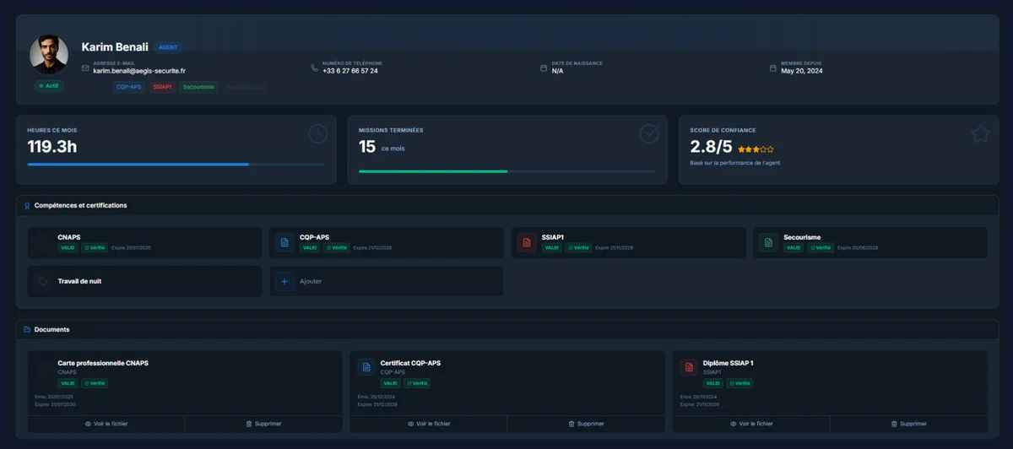Click the CQP-APS certification document icon

[x=284, y=243]
